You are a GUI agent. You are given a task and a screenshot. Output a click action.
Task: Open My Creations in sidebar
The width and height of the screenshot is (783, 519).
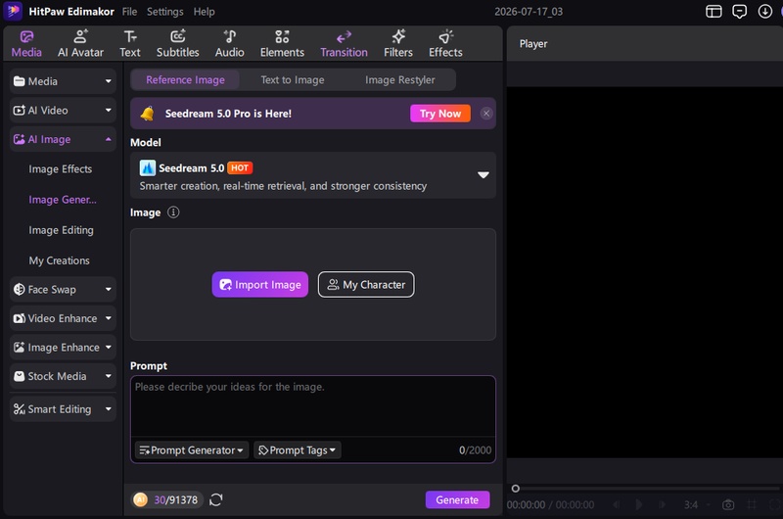[x=59, y=260]
